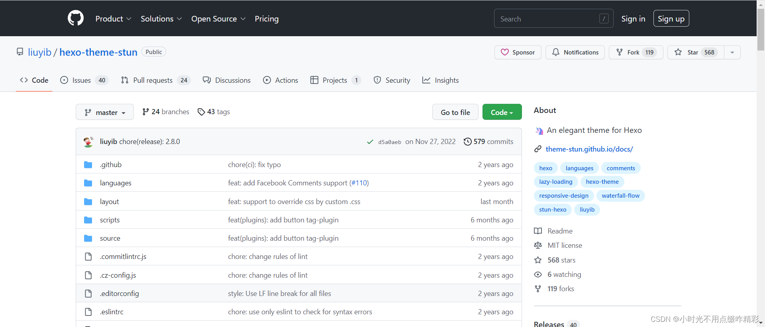Open the master branch selector
765x327 pixels.
tap(105, 112)
